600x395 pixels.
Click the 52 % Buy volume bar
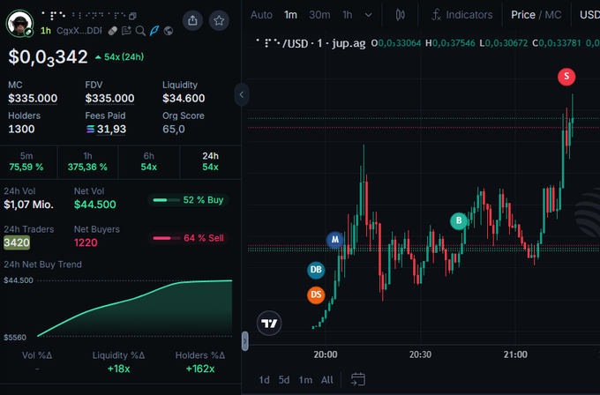pos(188,200)
